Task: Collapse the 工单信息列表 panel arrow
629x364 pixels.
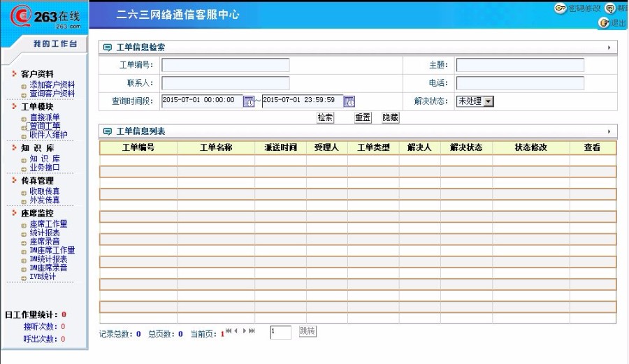Action: pos(609,131)
